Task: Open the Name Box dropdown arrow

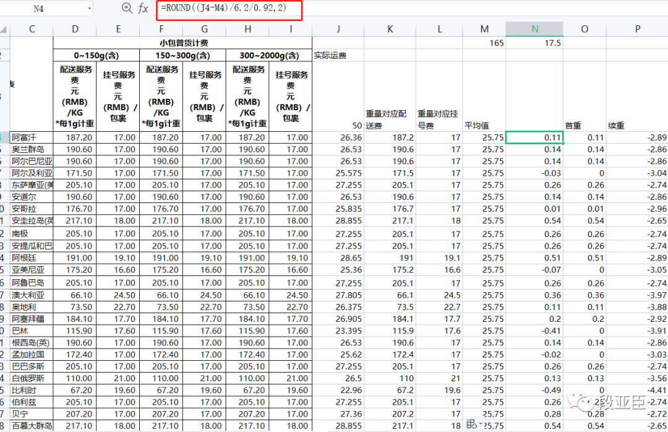Action: tap(90, 9)
